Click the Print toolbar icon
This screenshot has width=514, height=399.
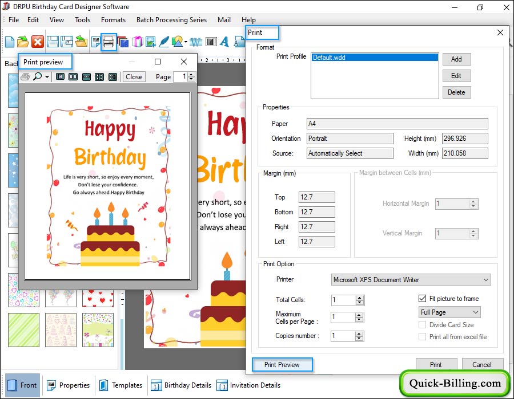coord(109,42)
